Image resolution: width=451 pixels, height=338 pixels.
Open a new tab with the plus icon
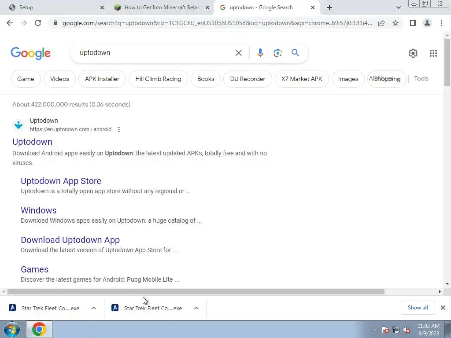coord(329,7)
